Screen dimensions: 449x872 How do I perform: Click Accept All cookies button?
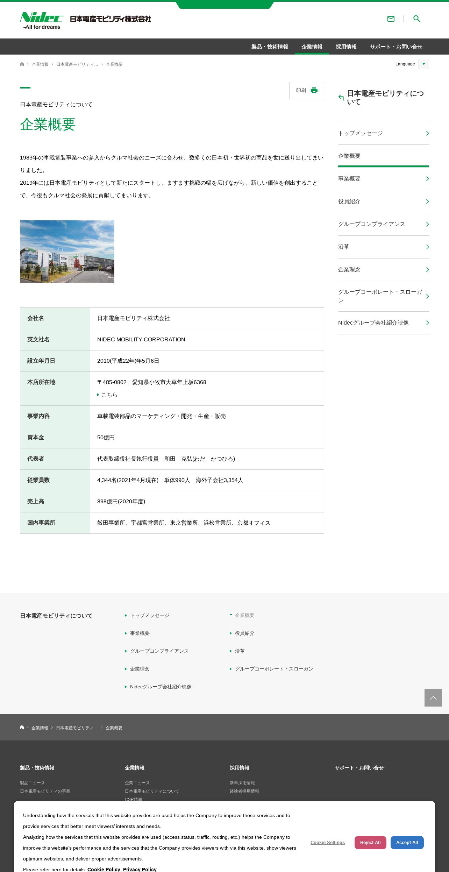point(407,843)
